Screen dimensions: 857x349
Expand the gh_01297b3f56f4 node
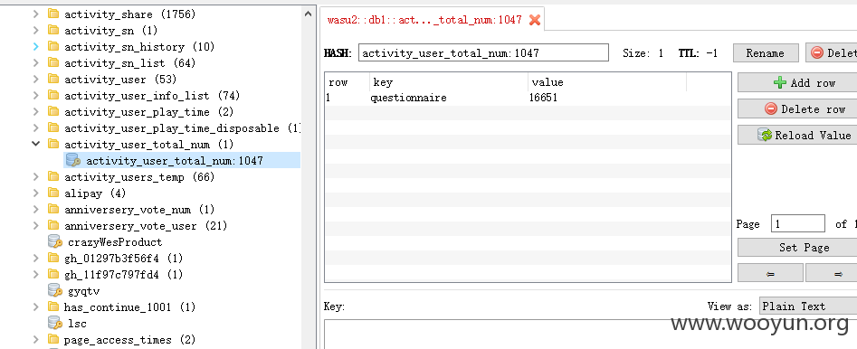click(36, 258)
